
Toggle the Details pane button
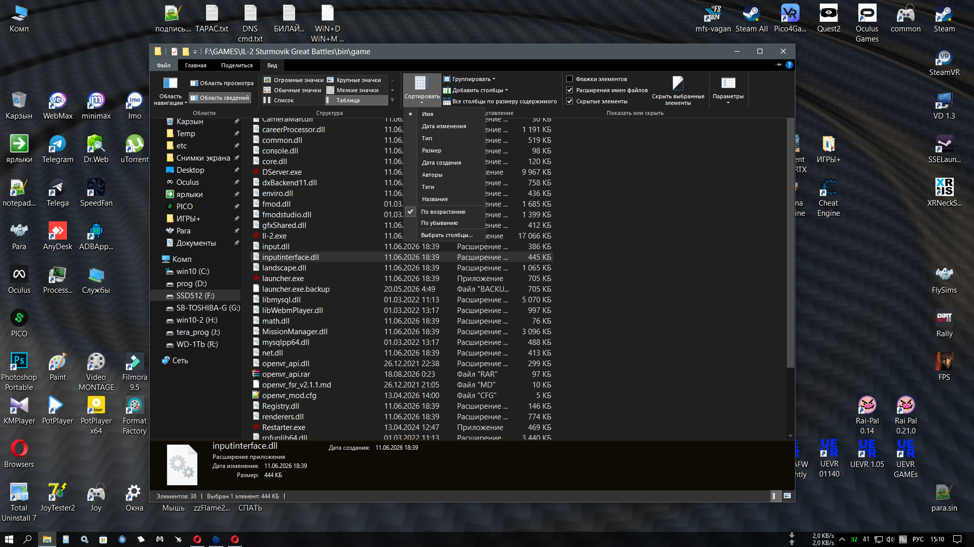220,98
